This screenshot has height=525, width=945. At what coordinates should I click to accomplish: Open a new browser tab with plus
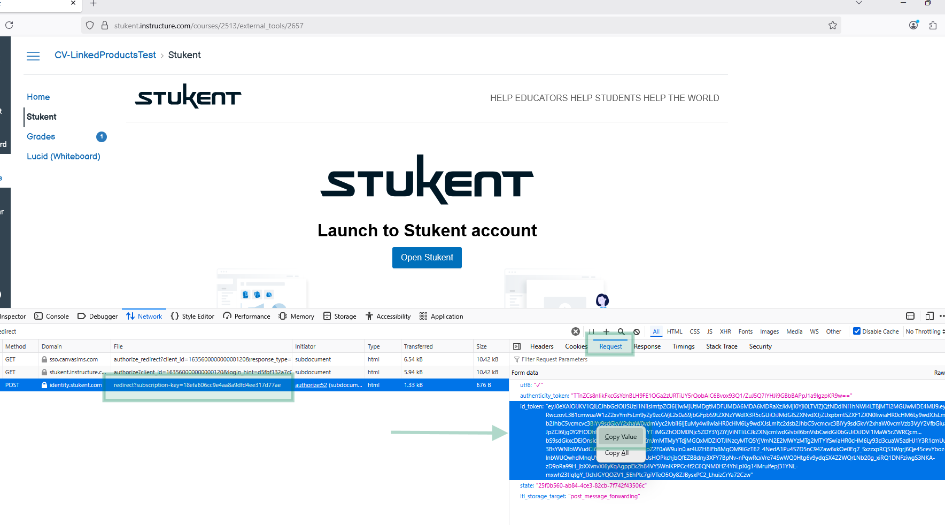93,3
